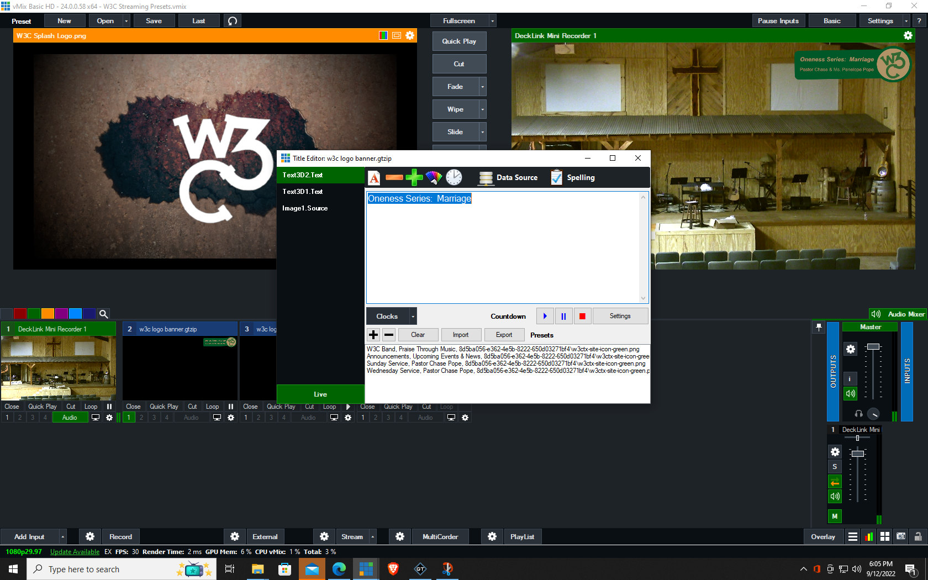
Task: Click the Master info button
Action: (x=851, y=379)
